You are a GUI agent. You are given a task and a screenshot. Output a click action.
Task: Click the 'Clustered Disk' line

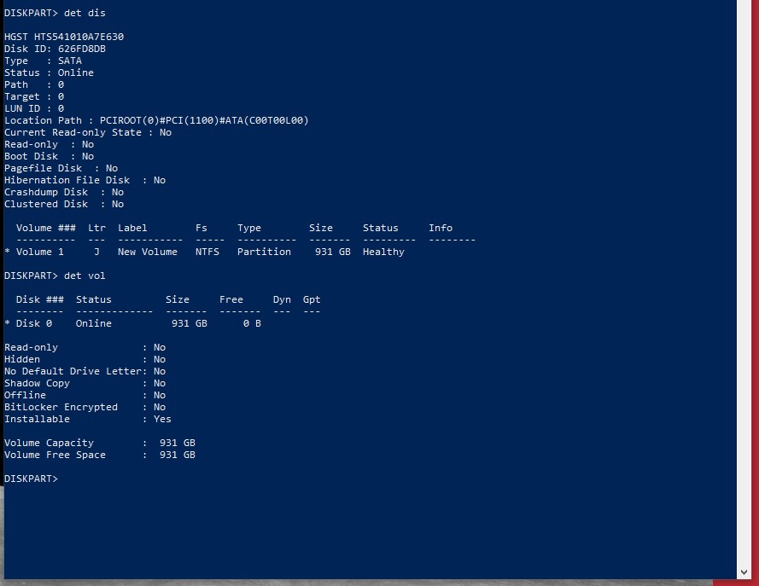click(x=64, y=204)
